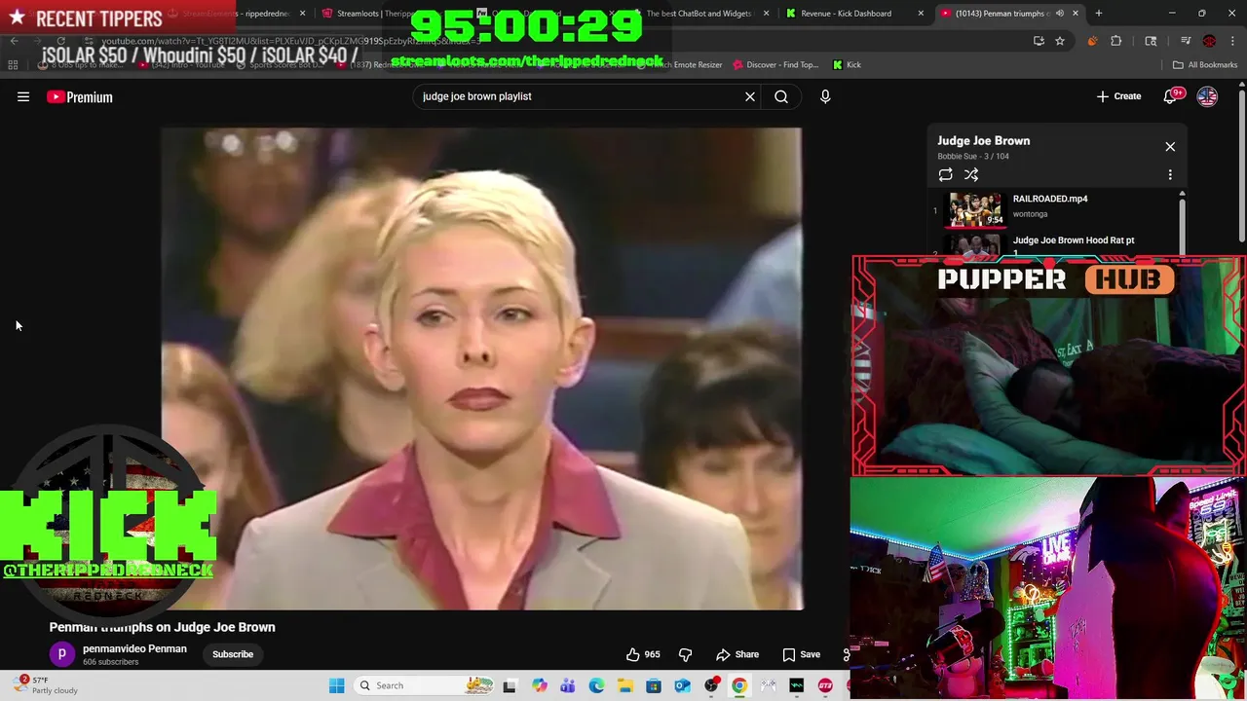
Task: Click the Windows taskbar Search box
Action: [424, 685]
